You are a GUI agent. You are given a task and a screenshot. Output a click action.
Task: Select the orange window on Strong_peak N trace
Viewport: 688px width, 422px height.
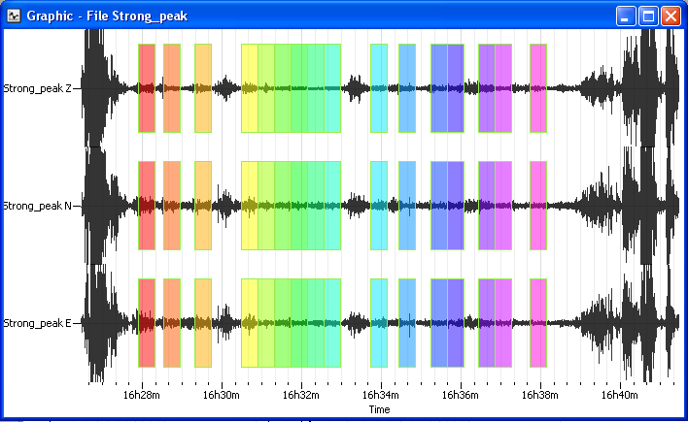[x=172, y=206]
